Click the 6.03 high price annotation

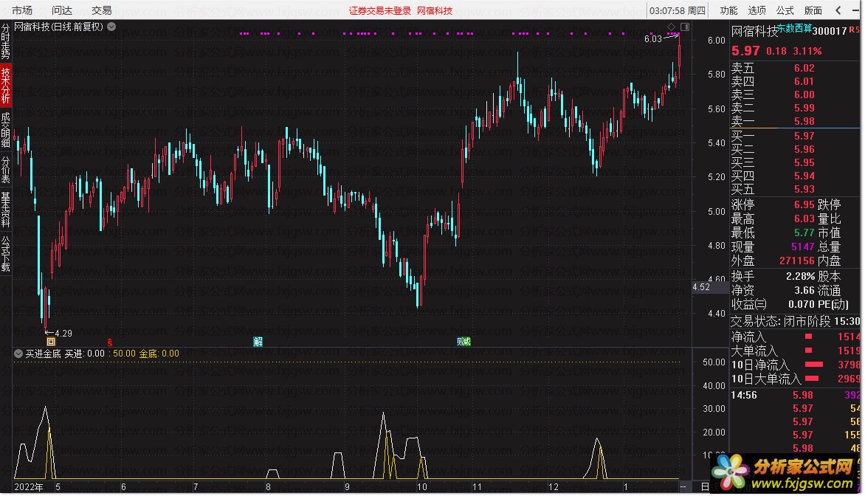tap(652, 38)
